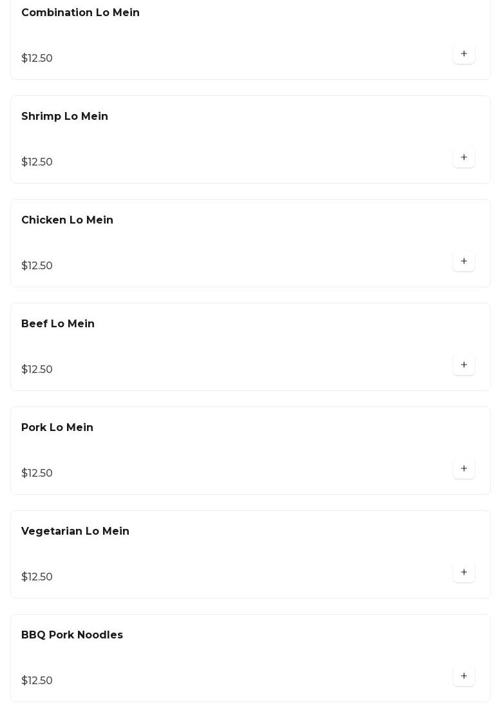Add Shrimp Lo Mein with plus icon
The height and width of the screenshot is (708, 501).
(464, 158)
